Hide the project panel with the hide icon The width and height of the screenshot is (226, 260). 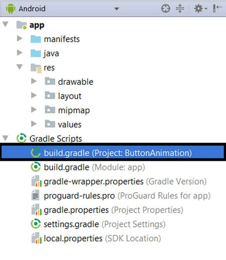click(217, 8)
